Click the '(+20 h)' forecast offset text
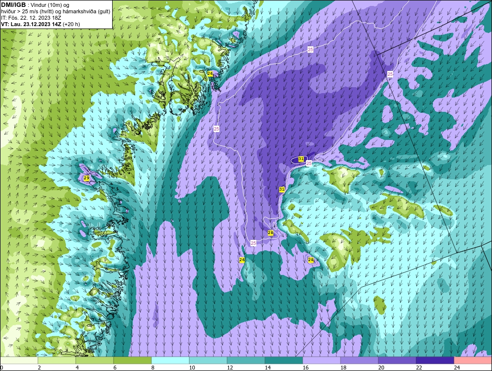The image size is (492, 371). pos(71,24)
